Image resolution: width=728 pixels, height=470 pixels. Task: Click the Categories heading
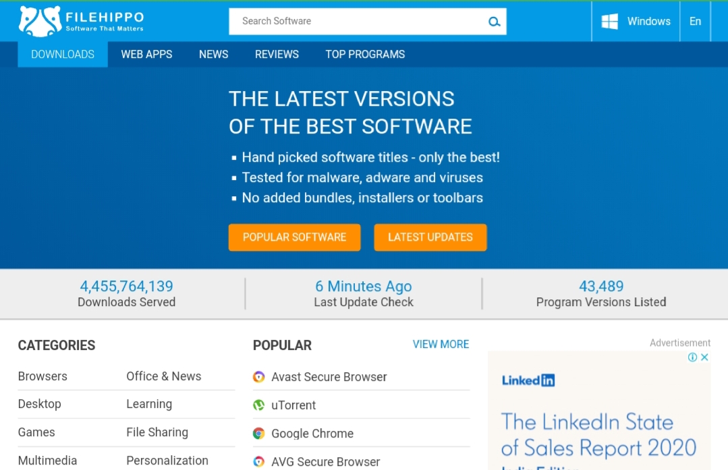tap(57, 345)
